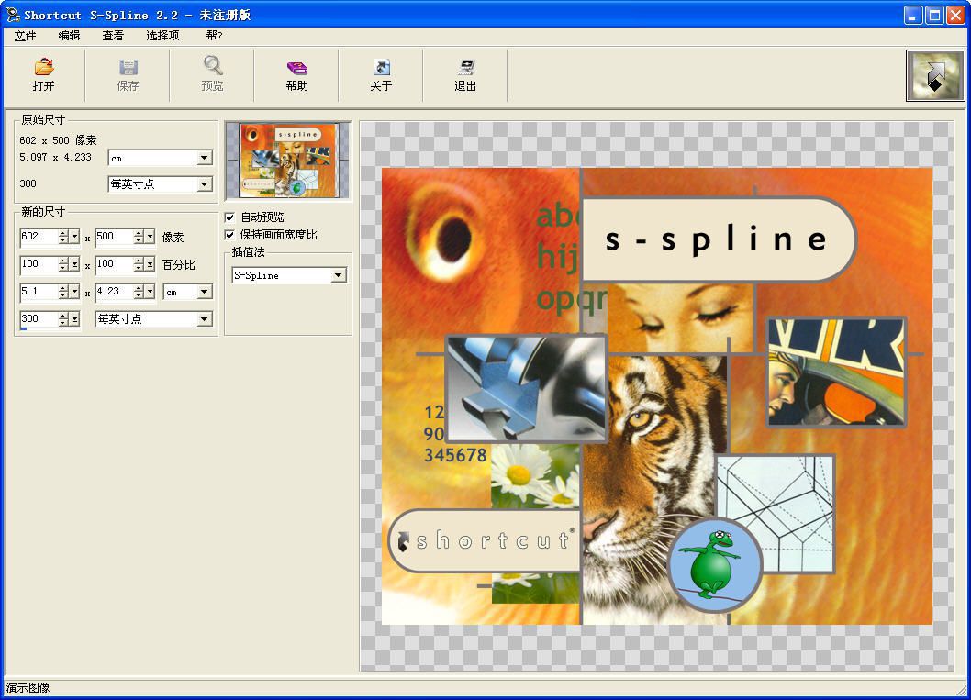Open the cm unit dropdown in 新的尺寸
Viewport: 971px width, 700px height.
pos(204,292)
